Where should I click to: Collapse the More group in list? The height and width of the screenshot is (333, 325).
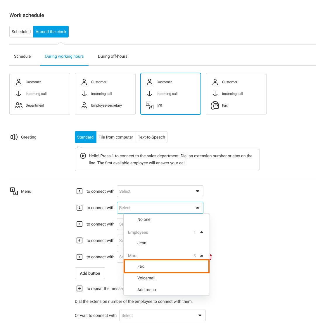(201, 256)
